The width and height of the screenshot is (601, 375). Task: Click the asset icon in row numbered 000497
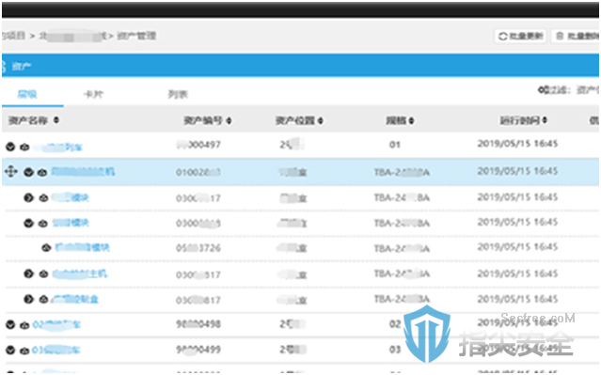click(x=24, y=147)
